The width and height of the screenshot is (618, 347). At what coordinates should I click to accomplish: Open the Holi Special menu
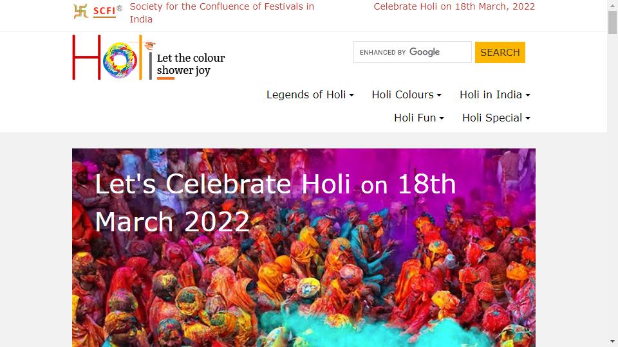[496, 118]
